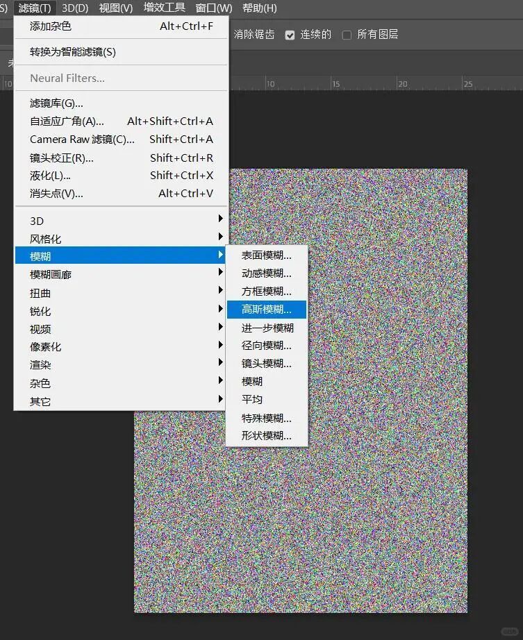Click ruler mark 20 on horizontal ruler
The height and width of the screenshot is (640, 523).
[x=402, y=84]
